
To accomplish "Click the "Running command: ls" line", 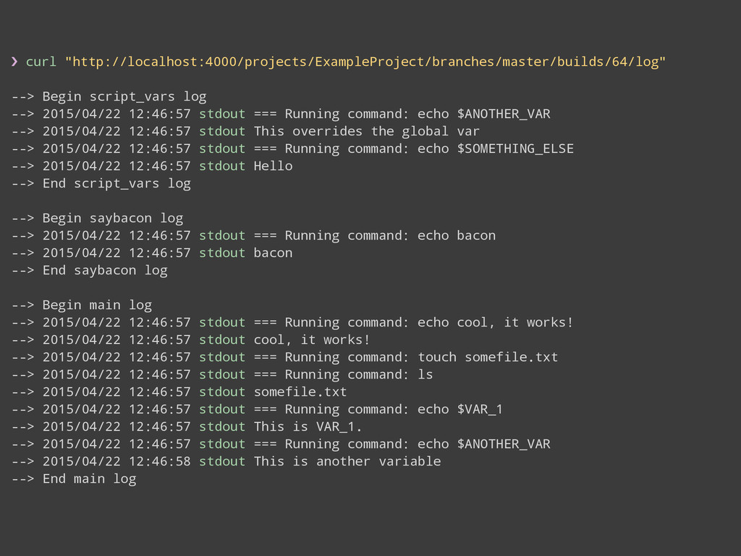I will point(358,374).
